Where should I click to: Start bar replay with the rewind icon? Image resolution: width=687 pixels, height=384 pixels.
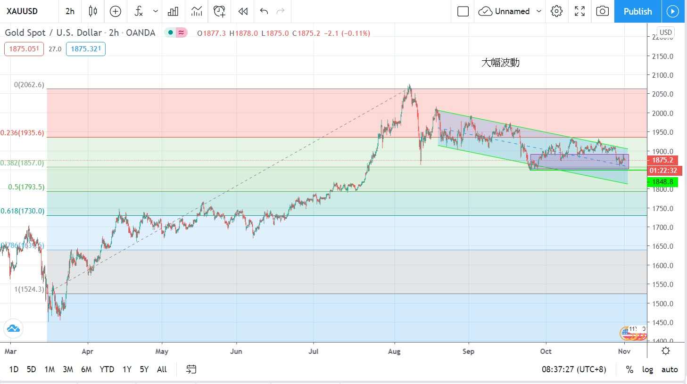coord(243,11)
